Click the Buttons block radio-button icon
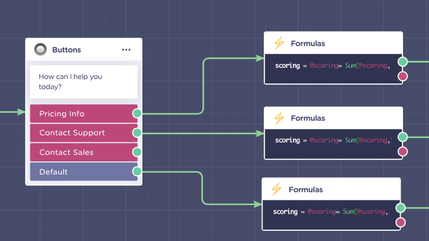Screen dimensions: 429x241 tap(40, 49)
